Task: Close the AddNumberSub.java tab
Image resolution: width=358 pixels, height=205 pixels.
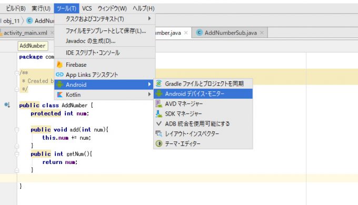Action: (262, 33)
